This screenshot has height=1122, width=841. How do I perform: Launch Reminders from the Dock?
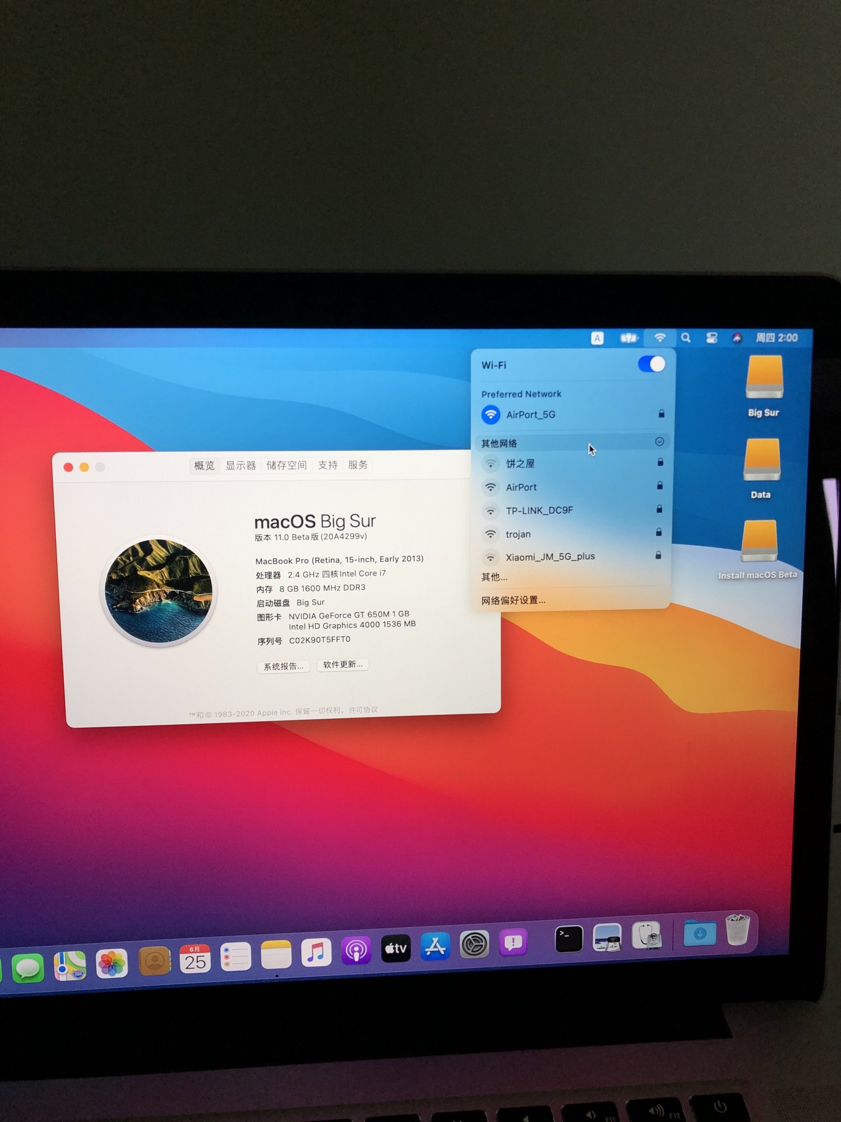click(235, 957)
